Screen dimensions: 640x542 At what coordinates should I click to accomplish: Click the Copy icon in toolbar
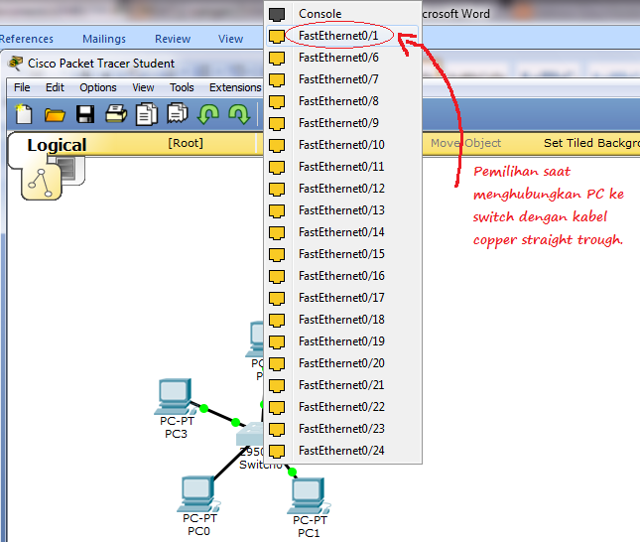pyautogui.click(x=147, y=114)
